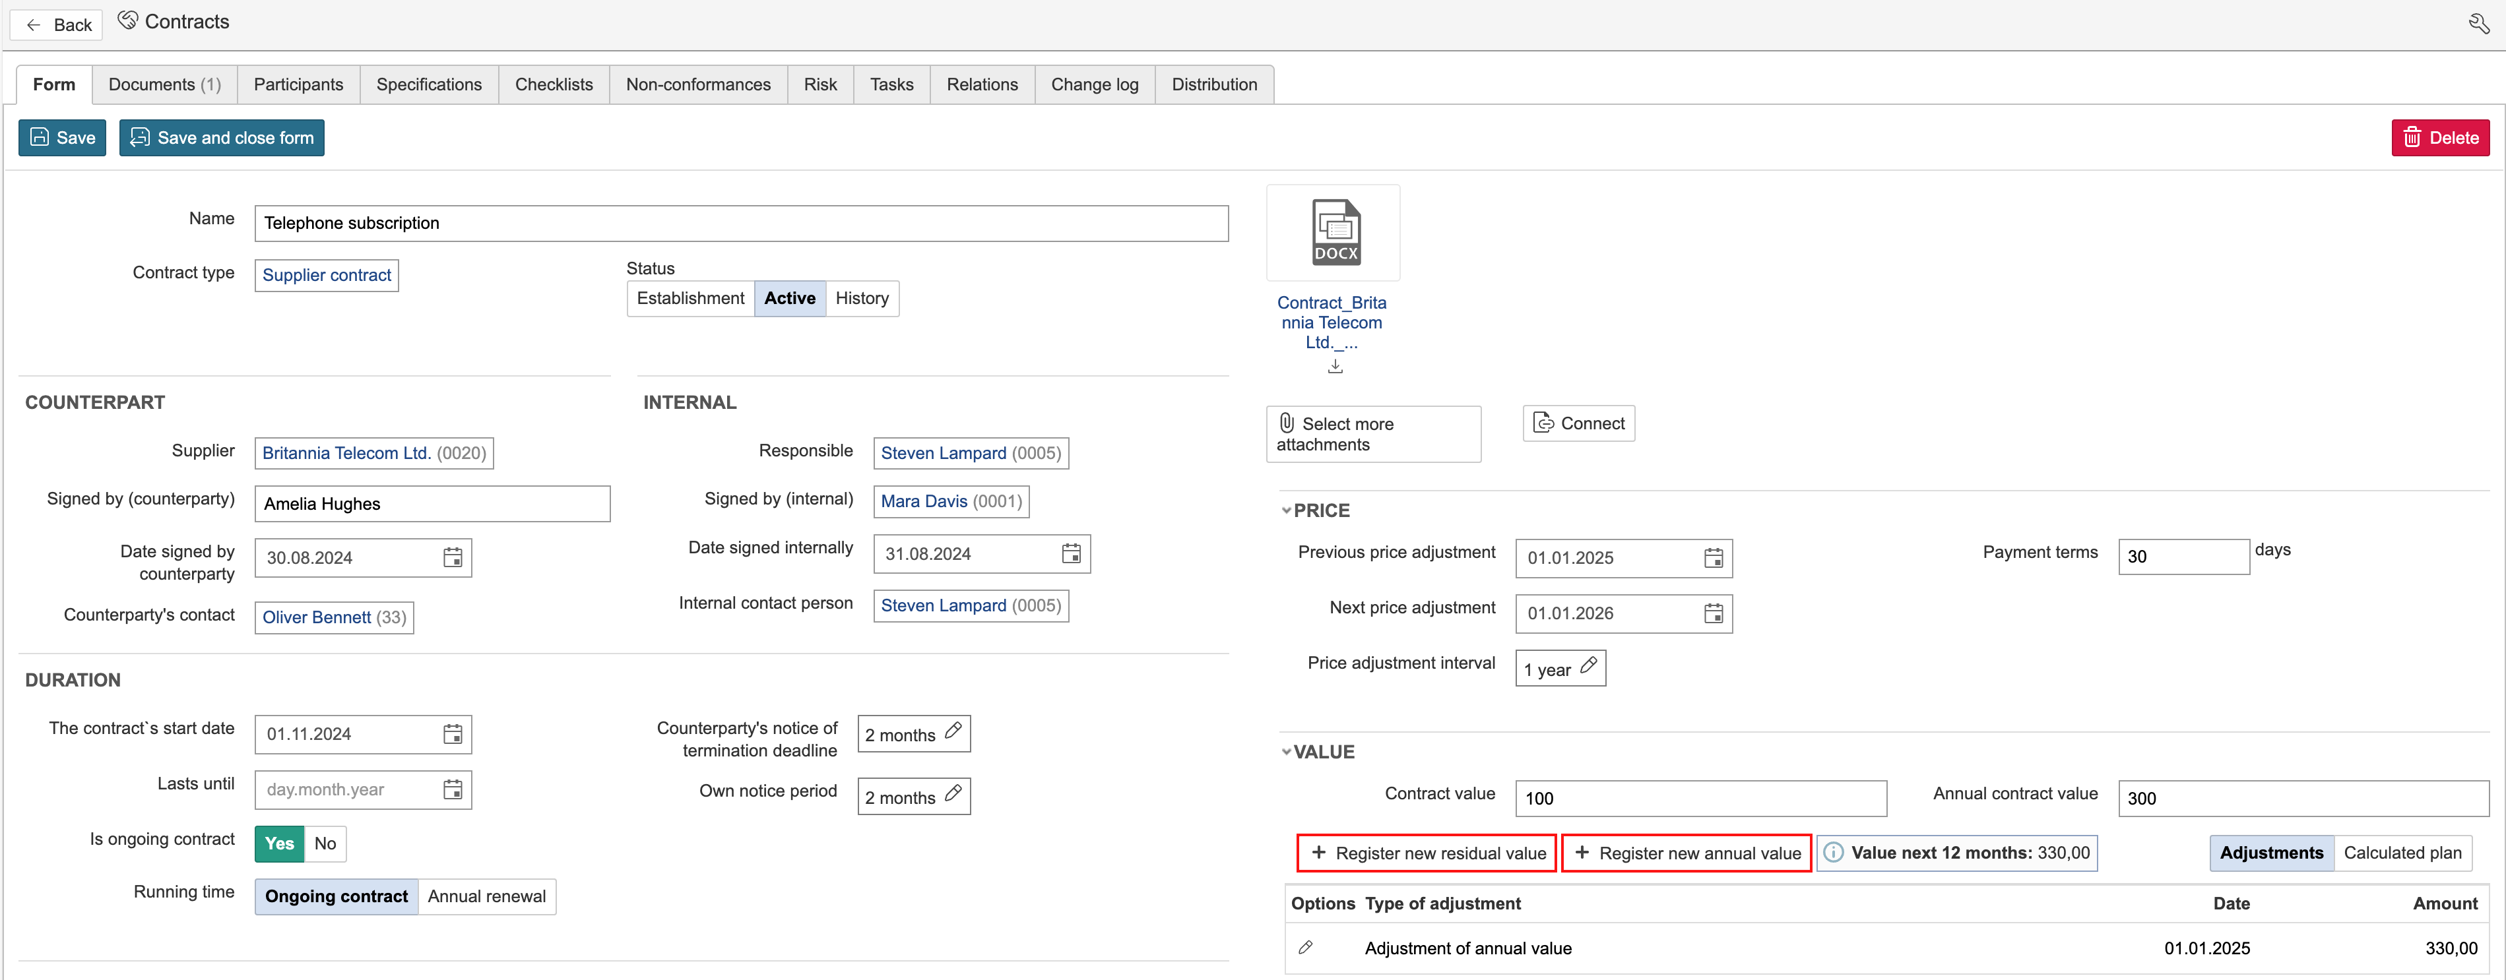Open the Counterparty's contact selector
Image resolution: width=2506 pixels, height=980 pixels.
[335, 617]
